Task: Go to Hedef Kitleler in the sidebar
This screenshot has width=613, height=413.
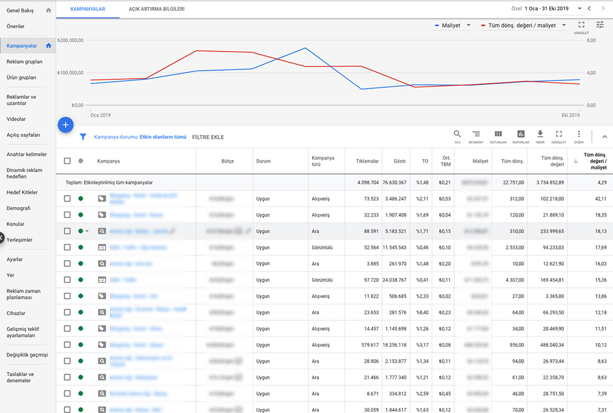Action: (22, 192)
